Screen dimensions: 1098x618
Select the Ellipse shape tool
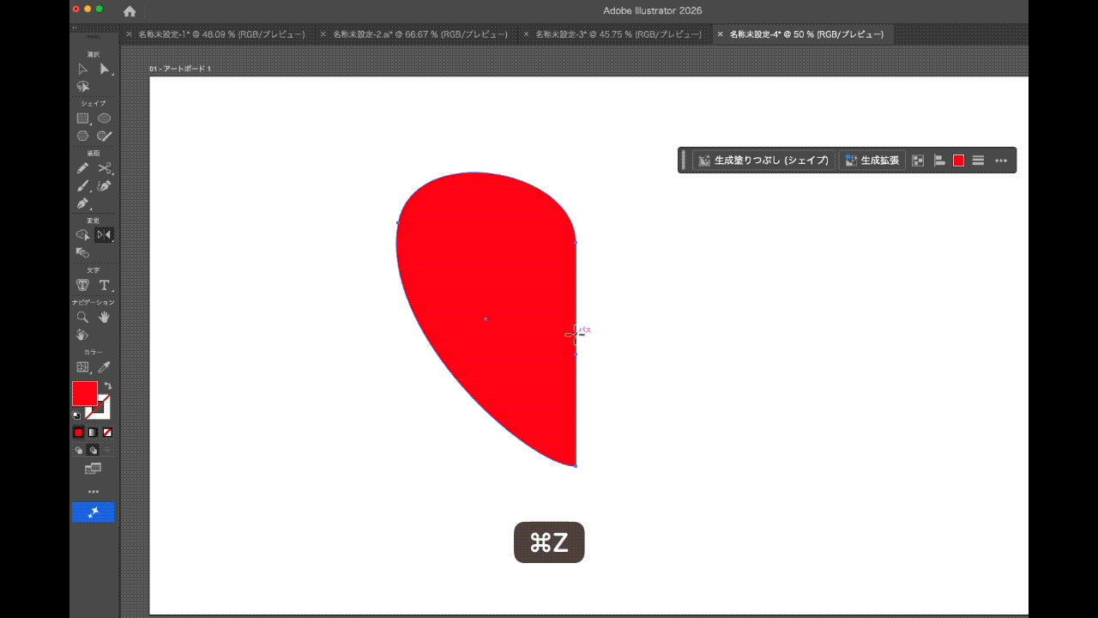[104, 118]
